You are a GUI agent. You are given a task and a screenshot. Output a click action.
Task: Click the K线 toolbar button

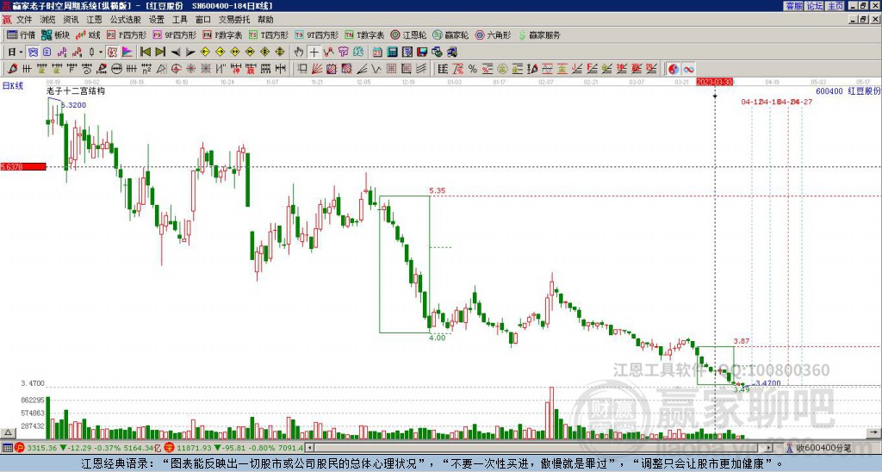[89, 35]
